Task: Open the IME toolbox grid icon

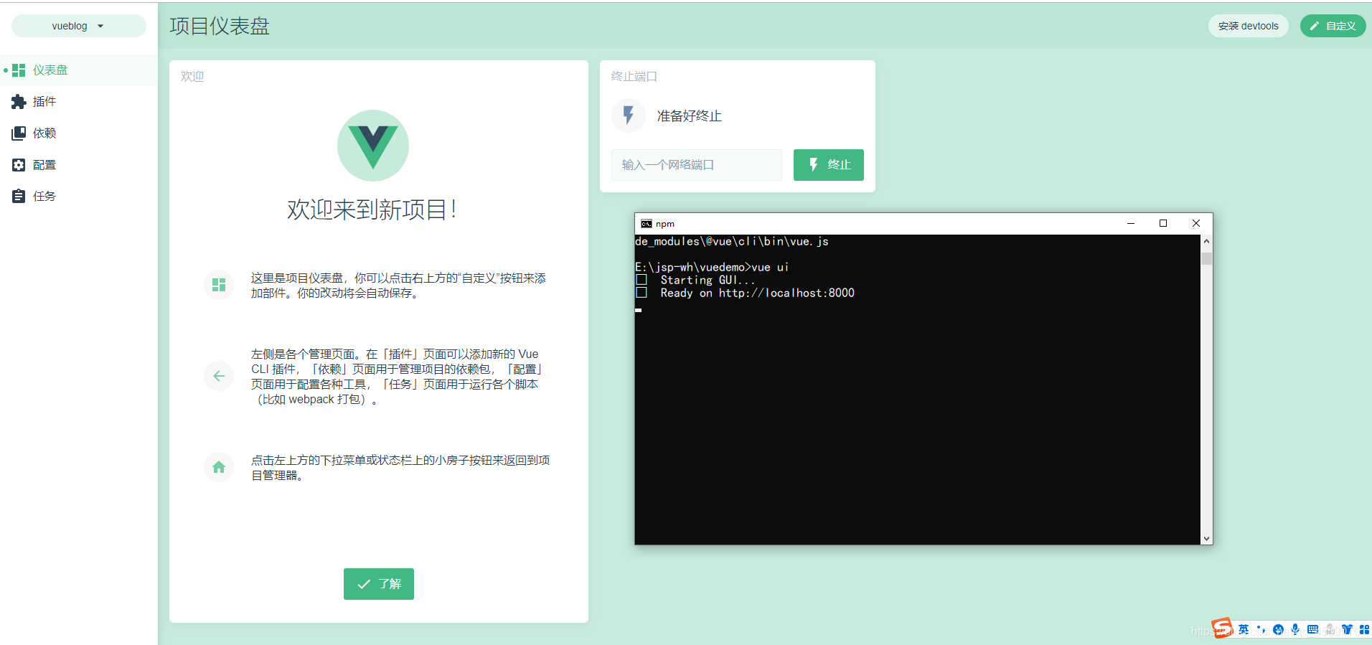Action: (1364, 629)
